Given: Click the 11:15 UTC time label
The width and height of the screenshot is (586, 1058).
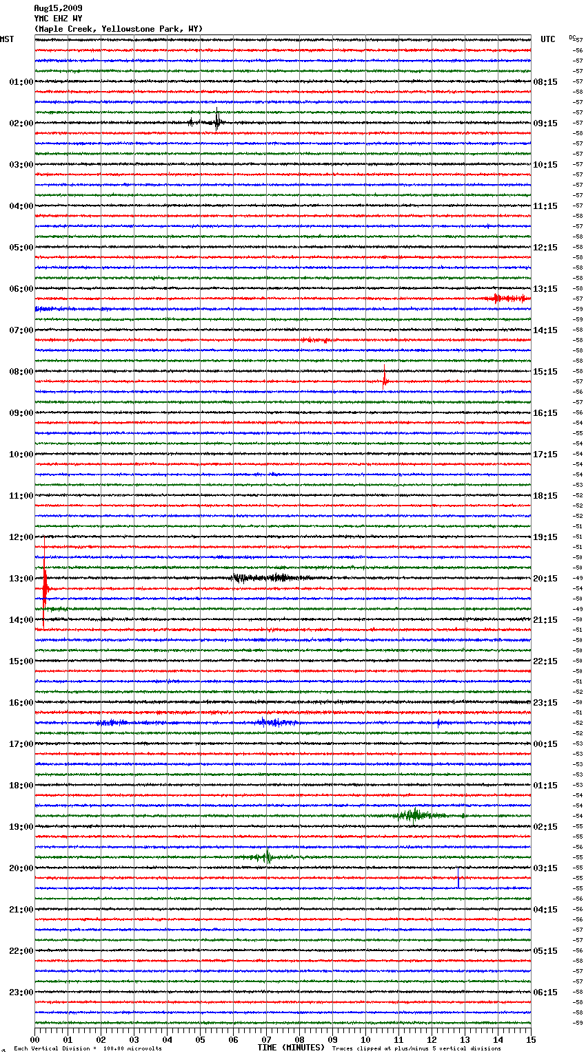Looking at the screenshot, I should point(545,206).
